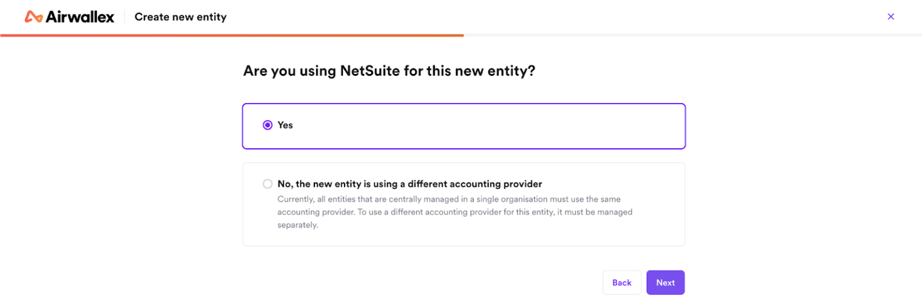Select the No radio button circle
The height and width of the screenshot is (303, 922).
click(268, 184)
